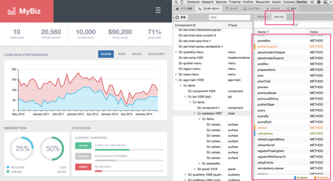
Task: Open the Sencha DevTools panel
Action: tap(301, 2)
